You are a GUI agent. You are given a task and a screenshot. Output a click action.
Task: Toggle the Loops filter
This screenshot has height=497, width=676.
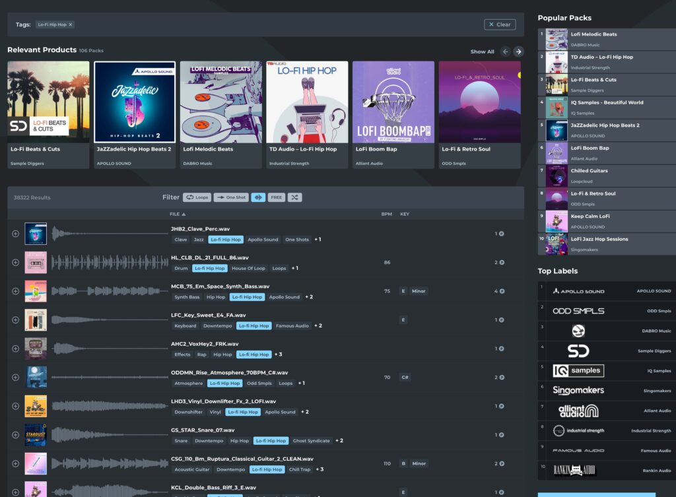(197, 197)
